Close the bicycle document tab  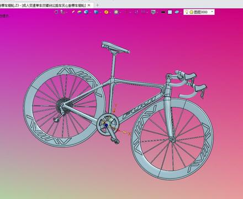pyautogui.click(x=89, y=6)
